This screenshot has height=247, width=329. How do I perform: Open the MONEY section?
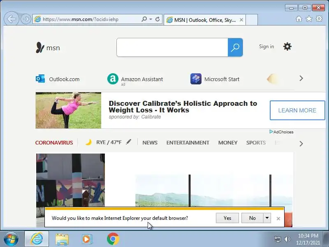(228, 142)
